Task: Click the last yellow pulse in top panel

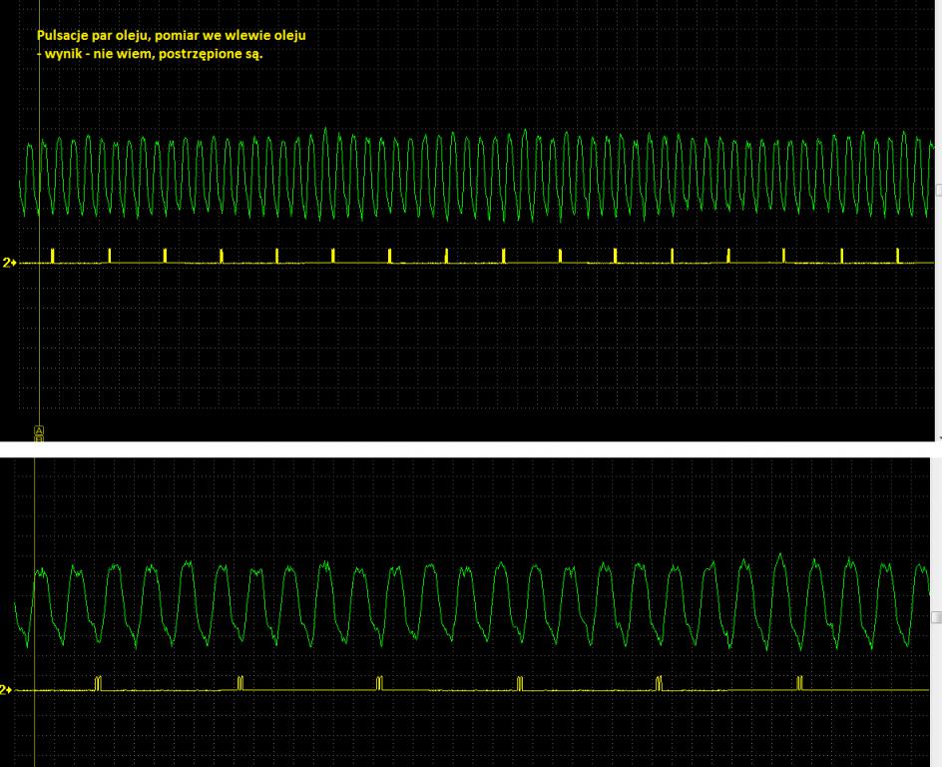Action: pyautogui.click(x=898, y=255)
